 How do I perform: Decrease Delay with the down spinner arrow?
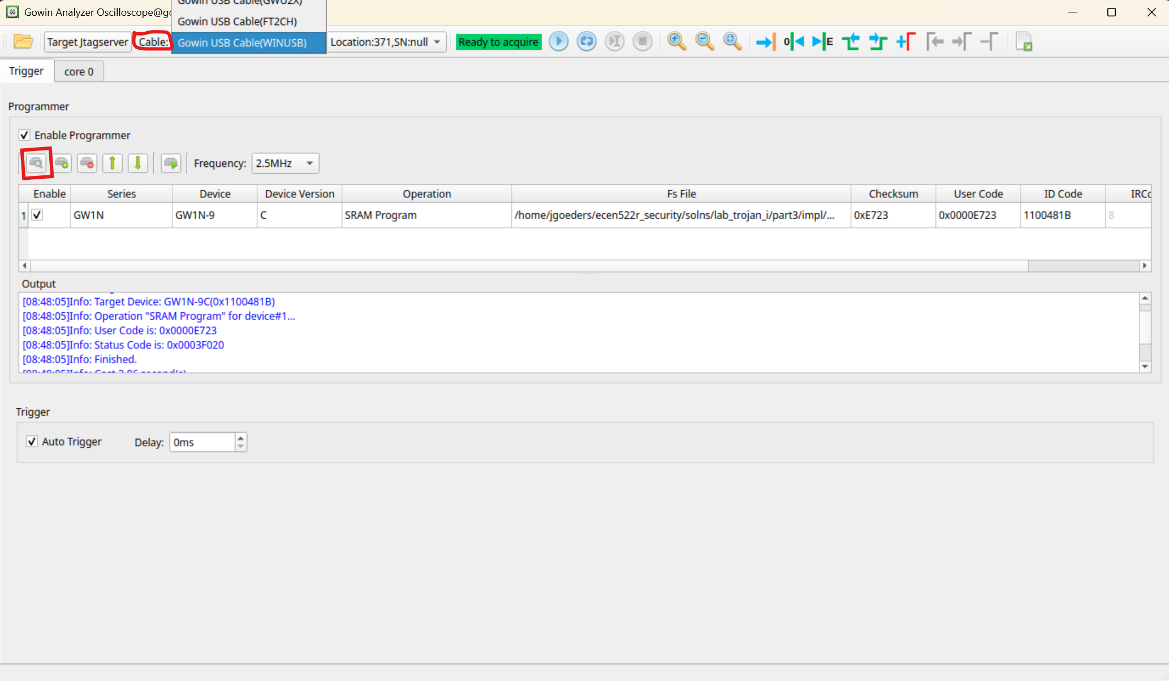tap(241, 447)
